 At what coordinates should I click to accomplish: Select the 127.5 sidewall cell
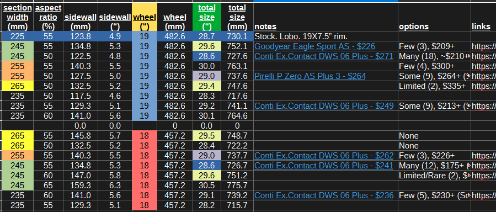81,76
